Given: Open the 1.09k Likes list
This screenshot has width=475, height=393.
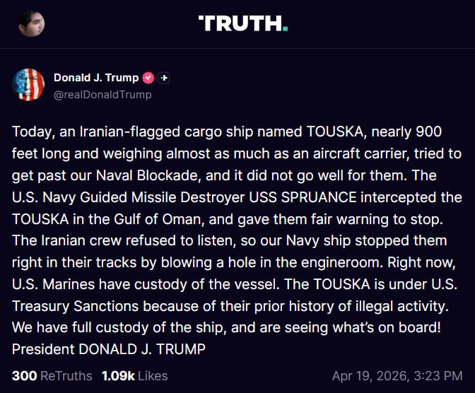Looking at the screenshot, I should [x=134, y=375].
